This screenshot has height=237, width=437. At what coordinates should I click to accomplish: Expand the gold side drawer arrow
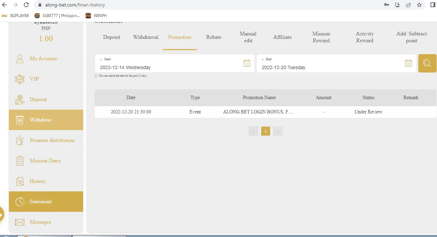tap(1, 215)
